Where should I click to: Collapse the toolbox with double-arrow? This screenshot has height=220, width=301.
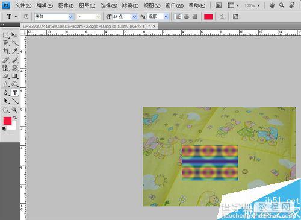(x=3, y=25)
